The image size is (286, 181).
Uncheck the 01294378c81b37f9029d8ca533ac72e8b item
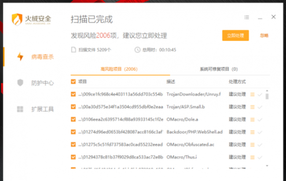click(73, 157)
